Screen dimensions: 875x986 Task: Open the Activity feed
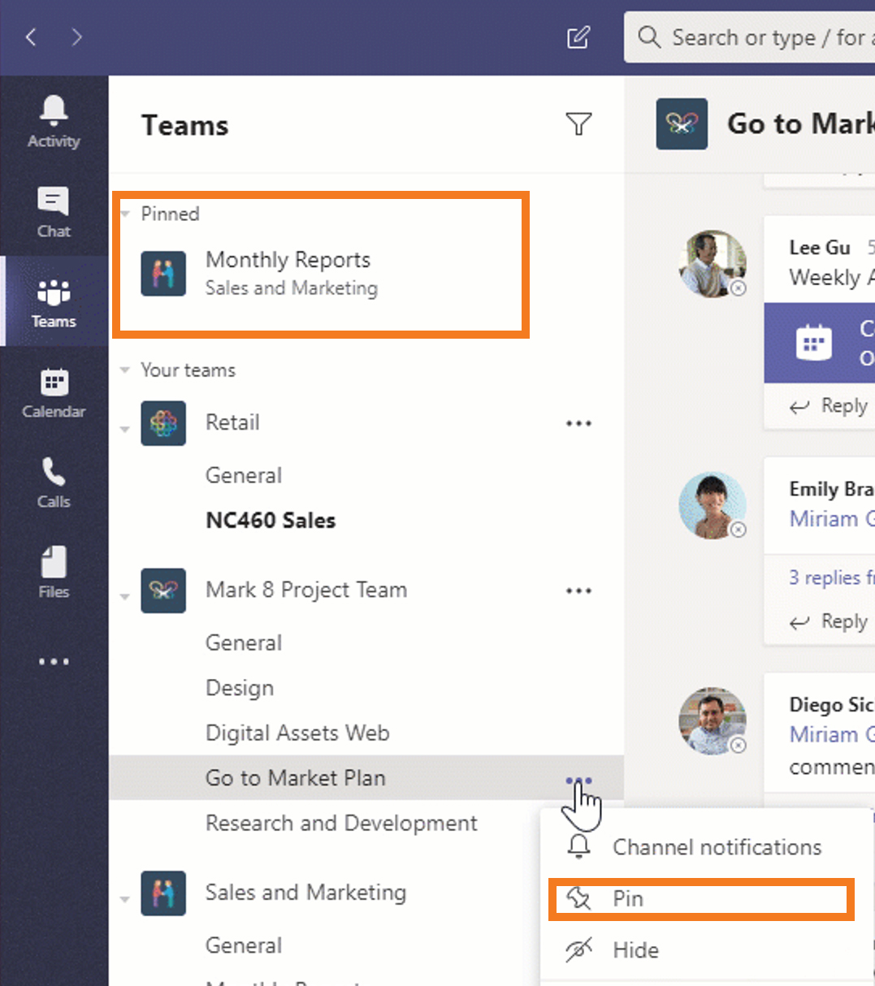(x=54, y=122)
